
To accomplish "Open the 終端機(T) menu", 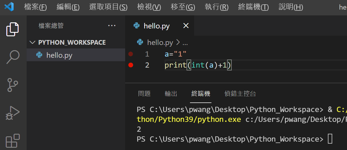I will [x=253, y=7].
